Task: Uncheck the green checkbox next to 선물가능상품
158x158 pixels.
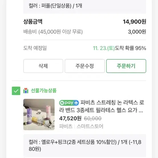Action: (16, 91)
